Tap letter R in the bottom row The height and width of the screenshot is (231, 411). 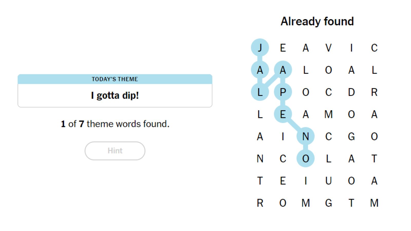coord(260,203)
